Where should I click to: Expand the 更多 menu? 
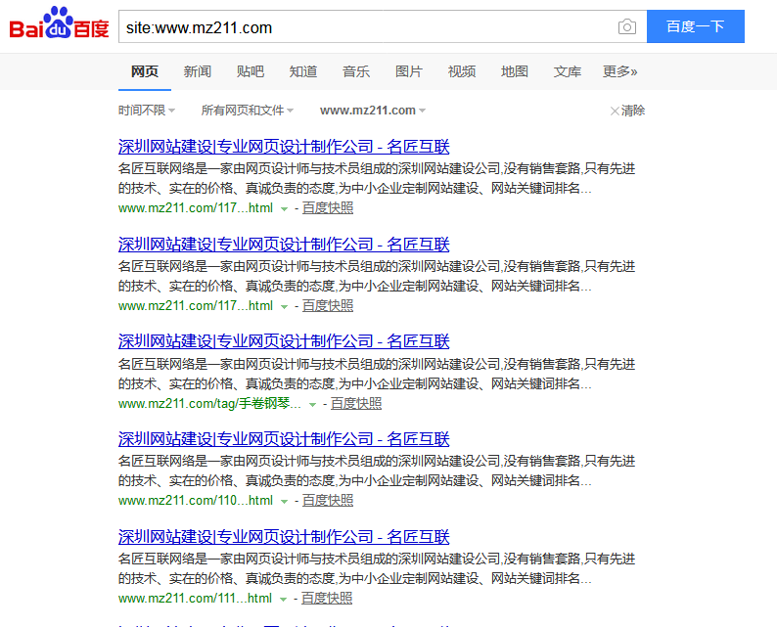tap(619, 71)
